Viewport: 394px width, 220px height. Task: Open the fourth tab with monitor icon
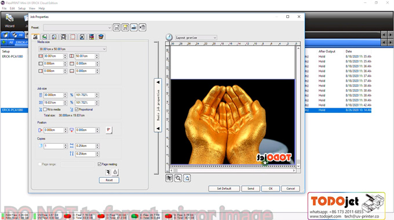[x=63, y=36]
